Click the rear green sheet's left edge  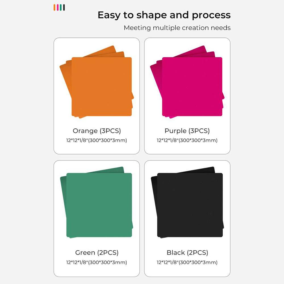pos(63,199)
